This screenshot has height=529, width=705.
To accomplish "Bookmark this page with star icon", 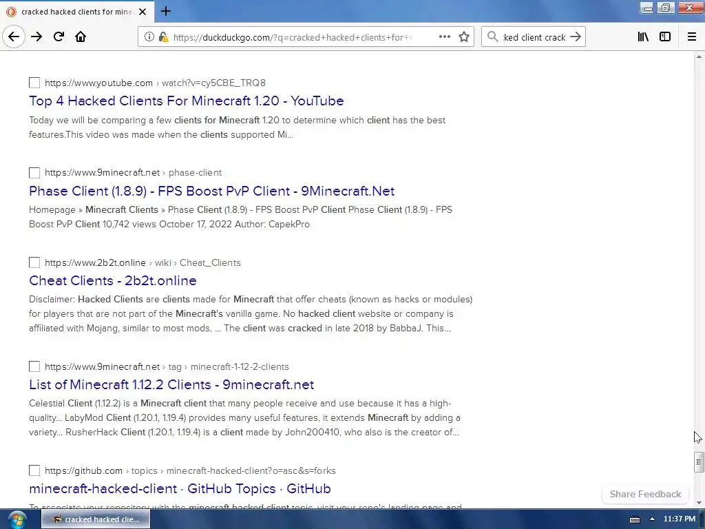I will [464, 37].
